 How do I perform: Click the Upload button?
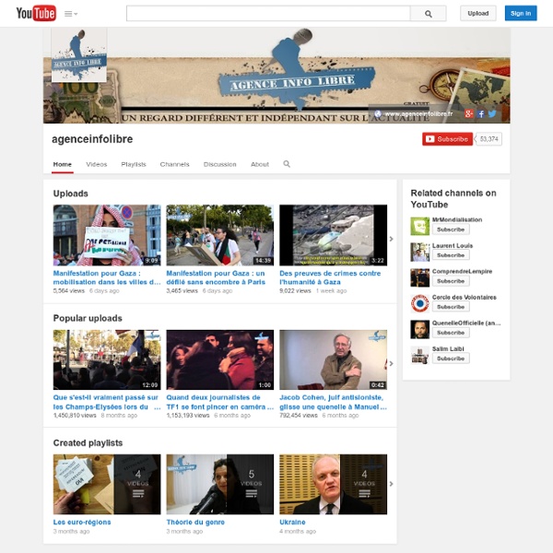[477, 14]
